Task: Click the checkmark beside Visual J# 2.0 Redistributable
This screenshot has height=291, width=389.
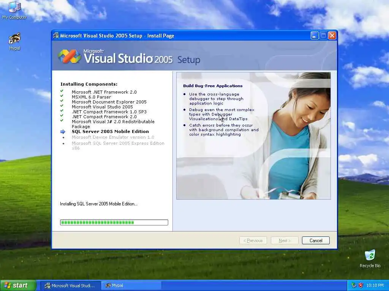Action: tap(62, 121)
